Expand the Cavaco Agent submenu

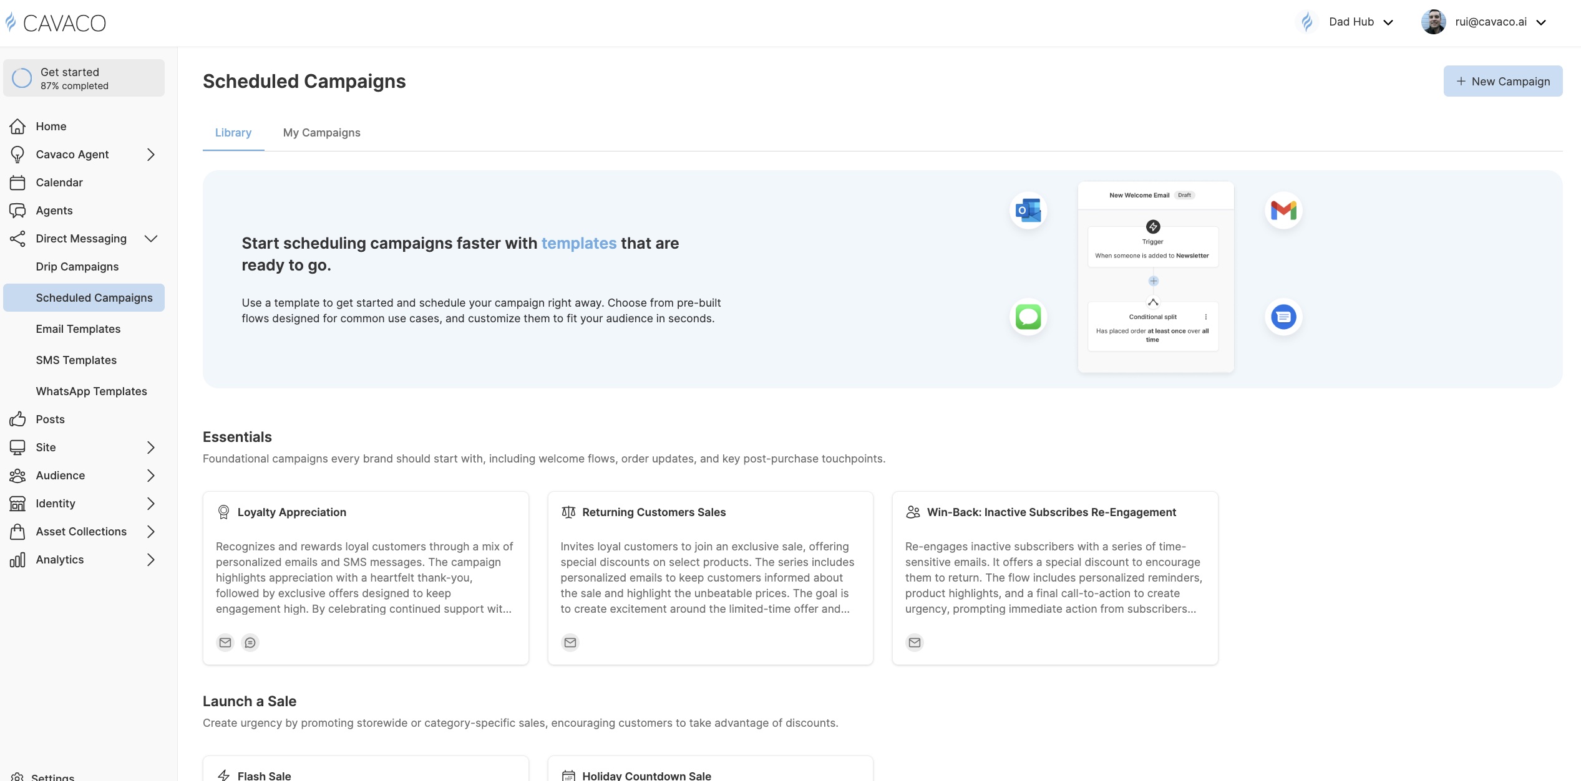point(150,155)
